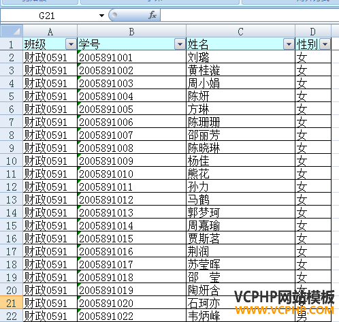This screenshot has width=339, height=322.
Task: Click cell with 学号 2005891014
Action: click(x=131, y=225)
